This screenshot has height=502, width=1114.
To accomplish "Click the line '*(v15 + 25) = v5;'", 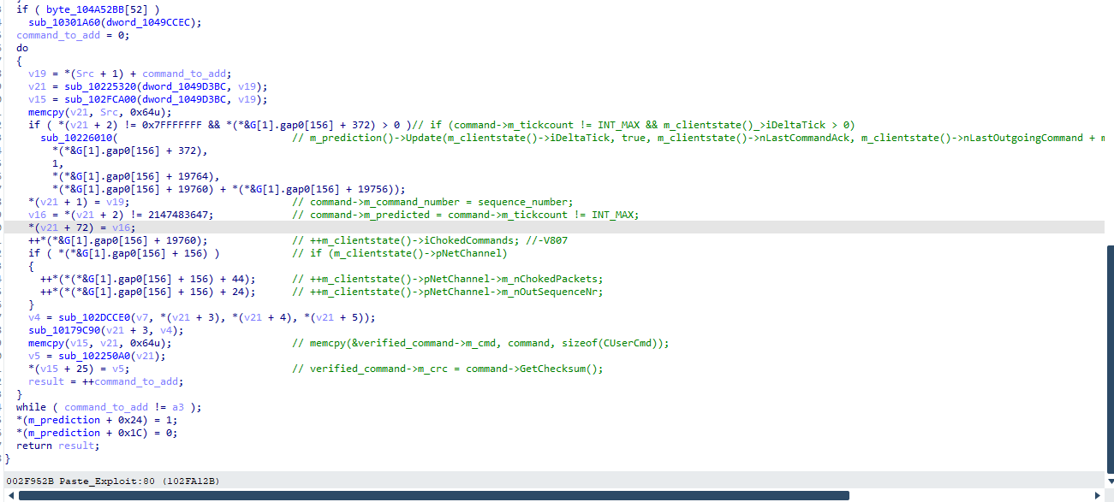I will (x=79, y=369).
